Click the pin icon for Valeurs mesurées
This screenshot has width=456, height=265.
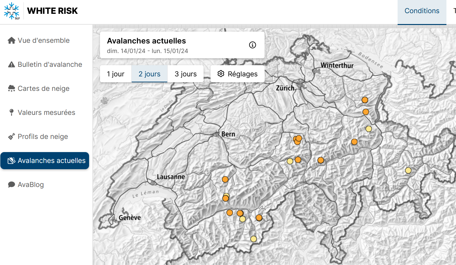pos(12,113)
